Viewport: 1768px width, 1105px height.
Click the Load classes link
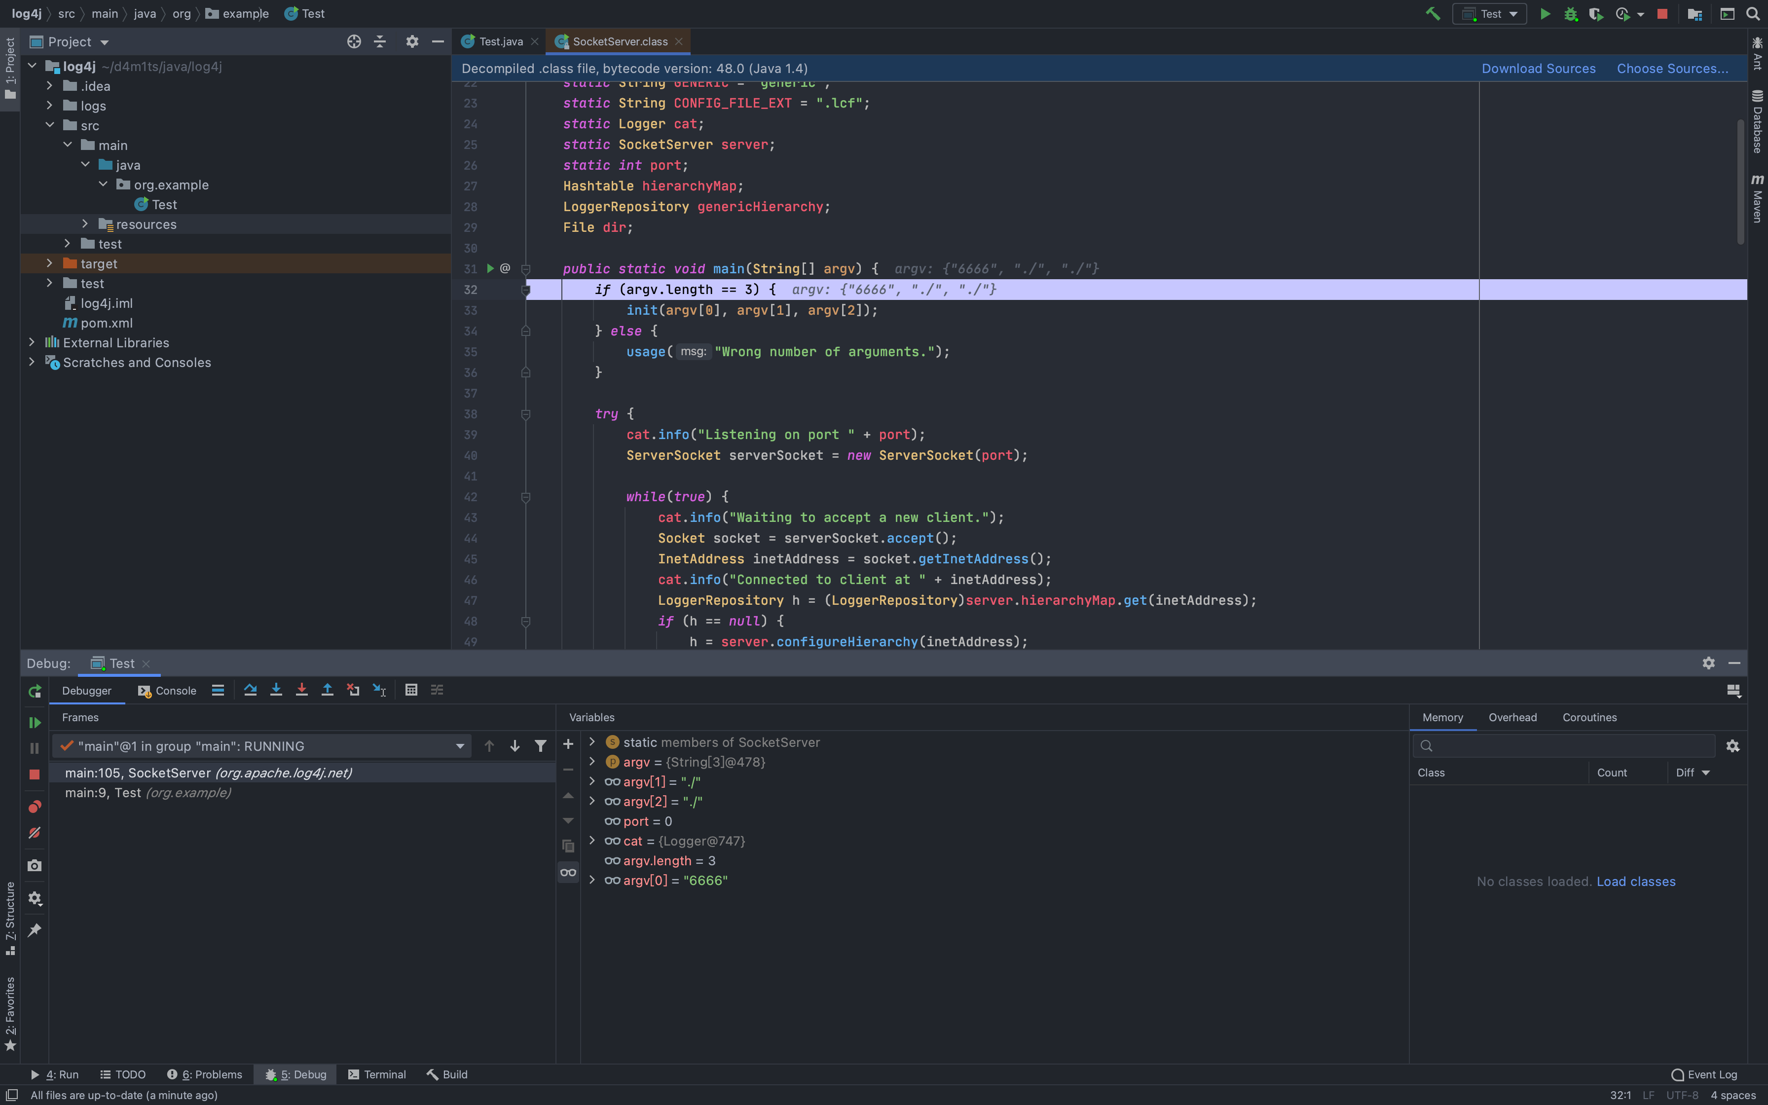1636,882
